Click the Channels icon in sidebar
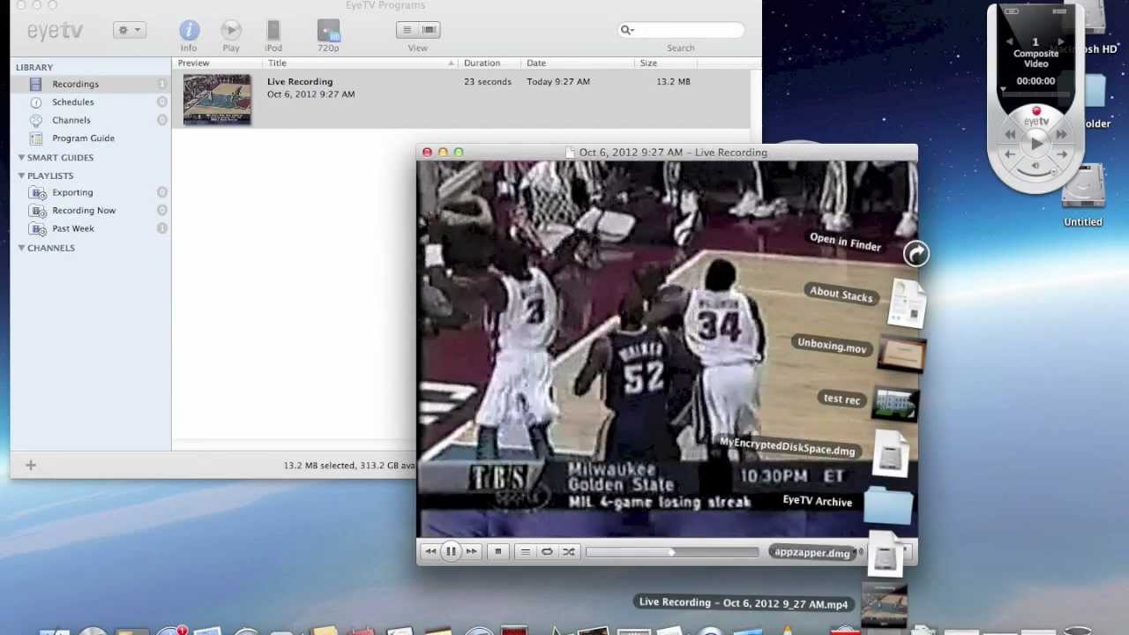 tap(35, 120)
